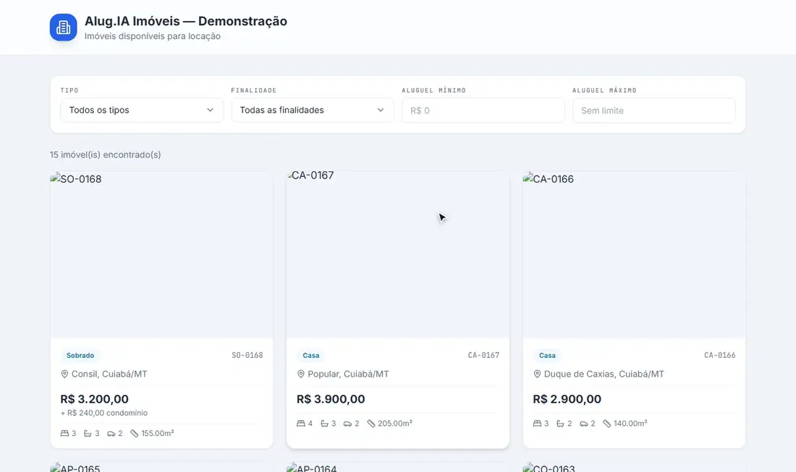The image size is (796, 472).
Task: Click the Casa badge on the CA-0167 card
Action: click(x=311, y=356)
